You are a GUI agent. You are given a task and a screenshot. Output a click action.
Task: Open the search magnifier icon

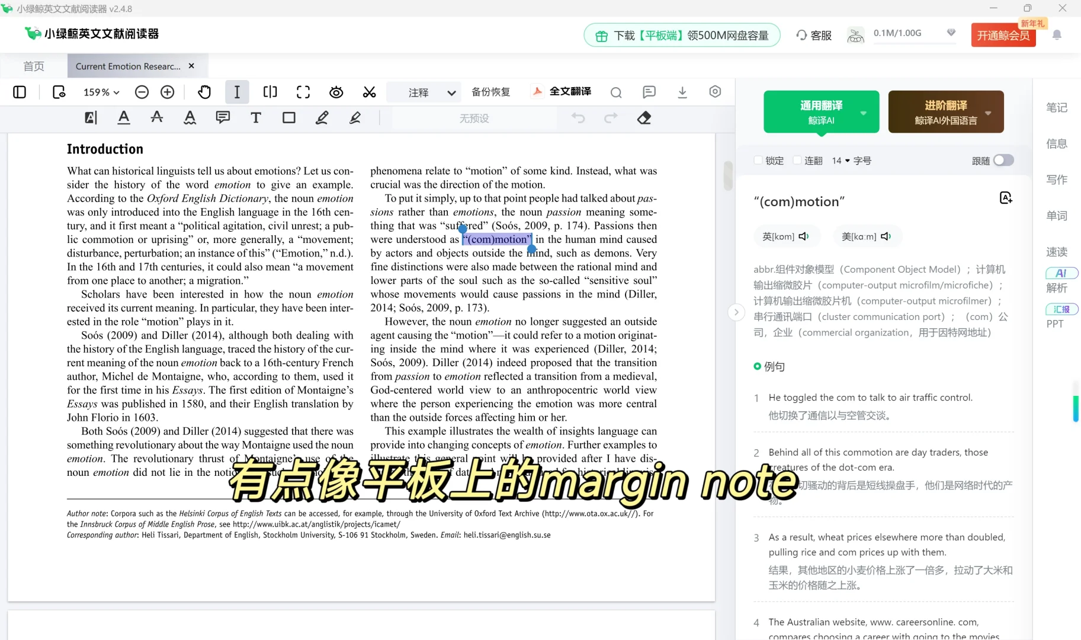(616, 92)
